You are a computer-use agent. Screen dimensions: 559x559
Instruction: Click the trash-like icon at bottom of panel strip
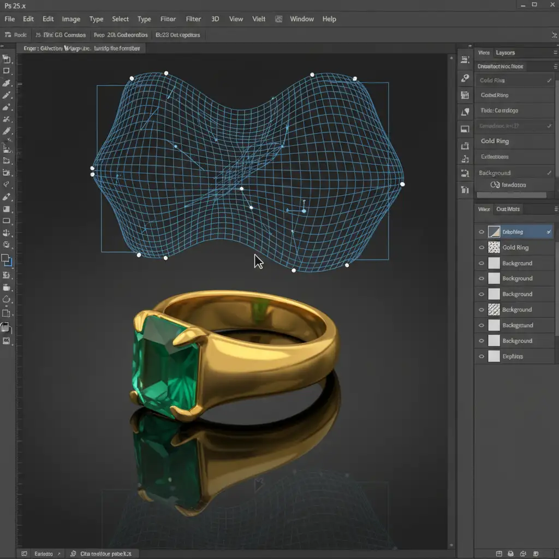pyautogui.click(x=465, y=190)
